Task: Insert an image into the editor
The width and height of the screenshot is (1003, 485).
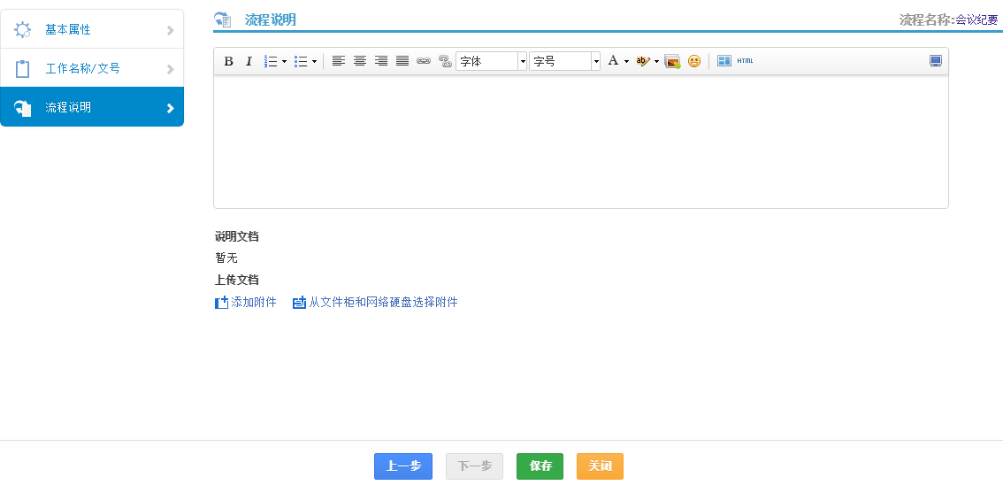Action: point(672,61)
